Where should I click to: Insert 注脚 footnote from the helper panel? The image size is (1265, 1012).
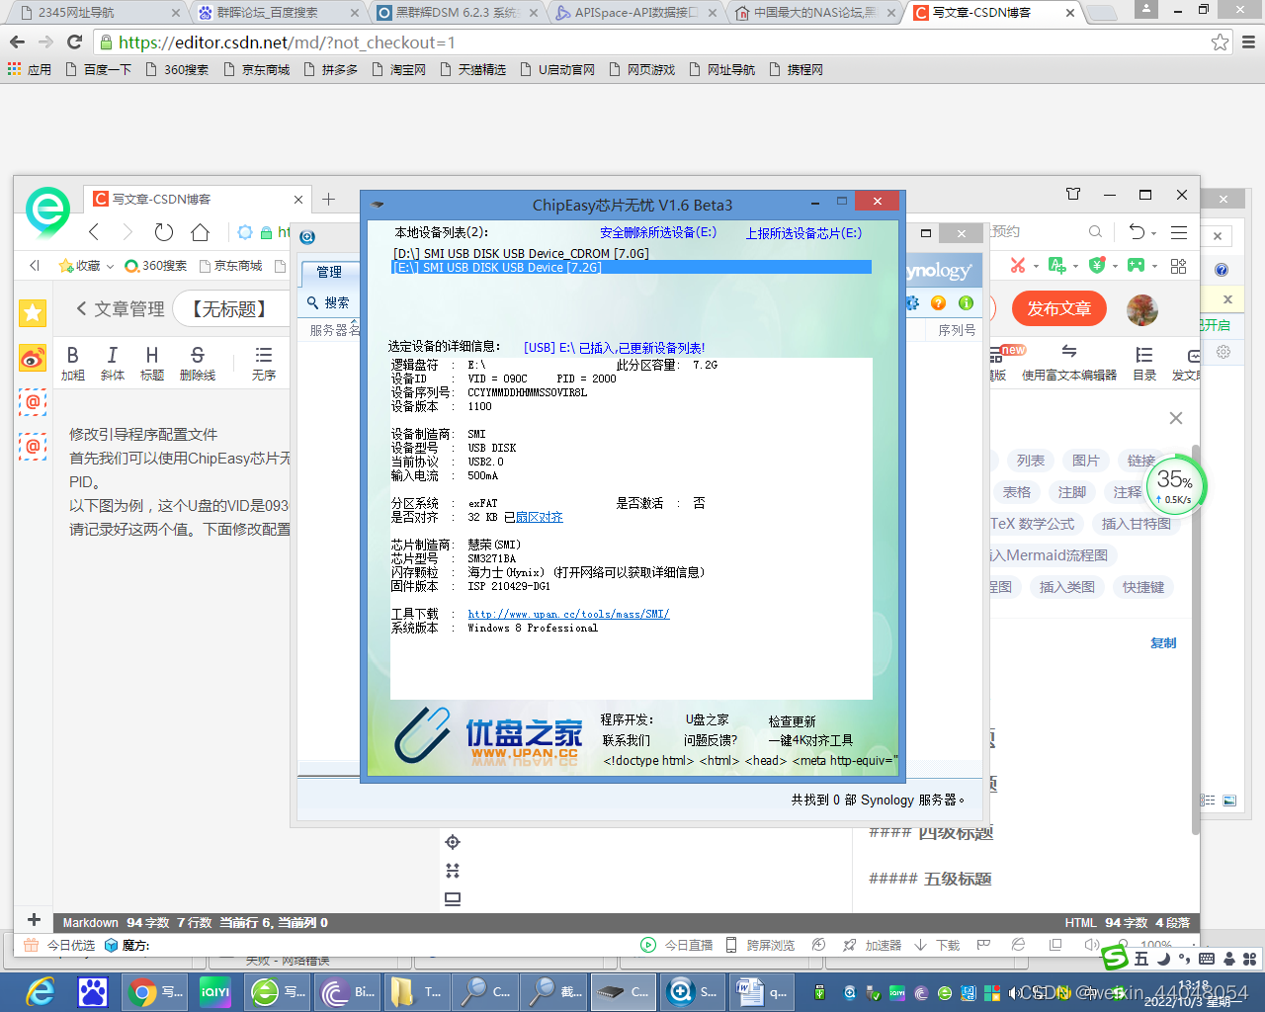1072,492
